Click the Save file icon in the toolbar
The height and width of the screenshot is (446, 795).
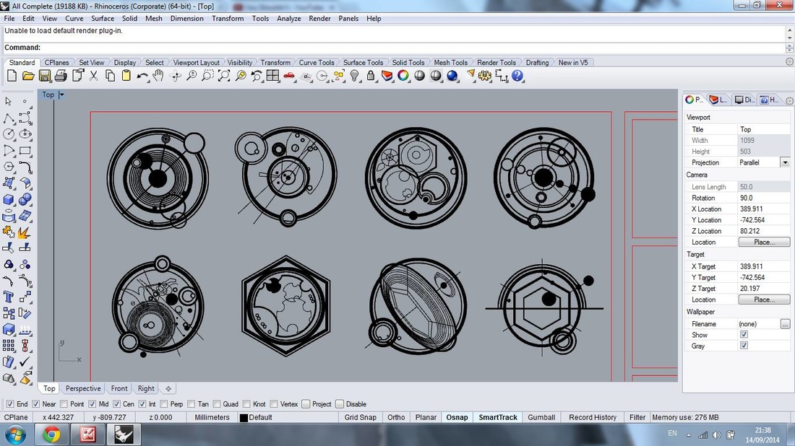point(45,76)
